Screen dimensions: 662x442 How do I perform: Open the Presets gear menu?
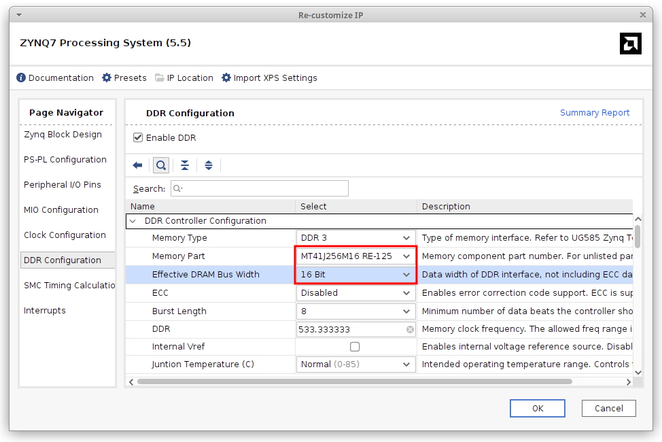(x=107, y=78)
